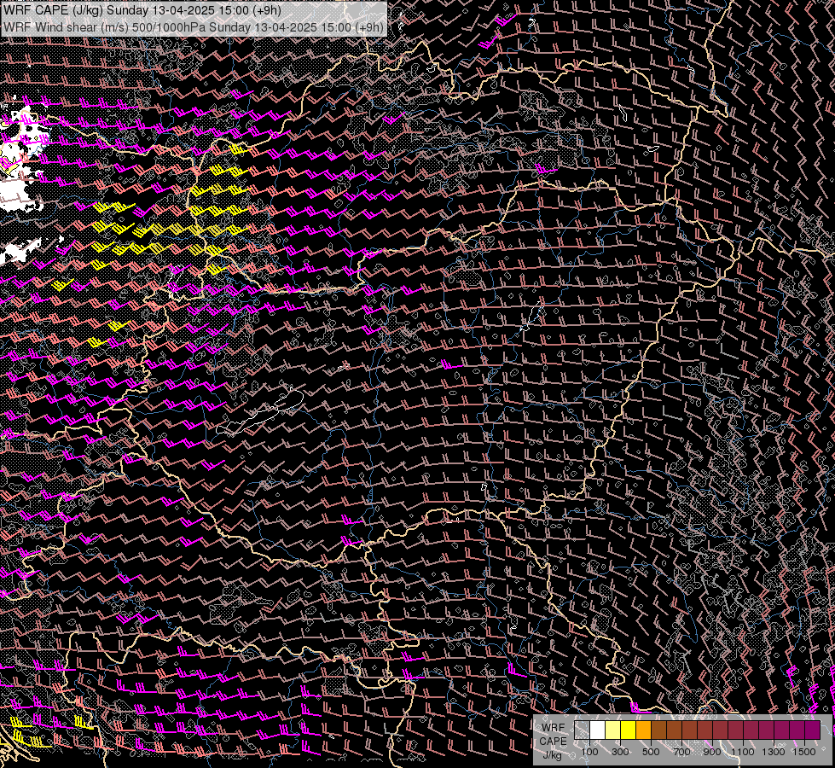Click the J/kg unit label in legend
The height and width of the screenshot is (768, 835).
point(552,754)
